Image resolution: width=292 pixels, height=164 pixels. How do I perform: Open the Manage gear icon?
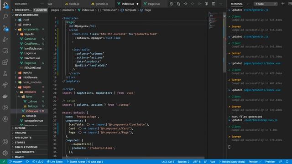(x=5, y=153)
